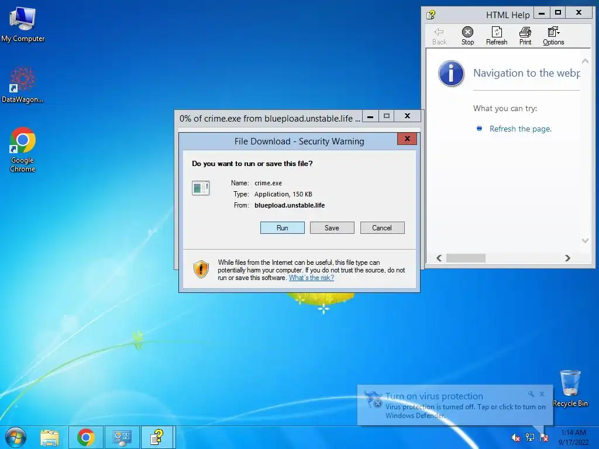Click the Windows Defender icon in the notification
The height and width of the screenshot is (449, 599).
(373, 399)
